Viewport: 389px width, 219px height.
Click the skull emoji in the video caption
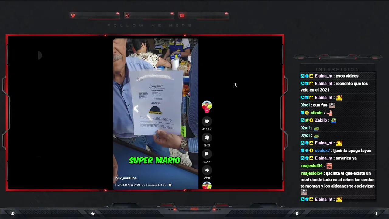tap(170, 185)
